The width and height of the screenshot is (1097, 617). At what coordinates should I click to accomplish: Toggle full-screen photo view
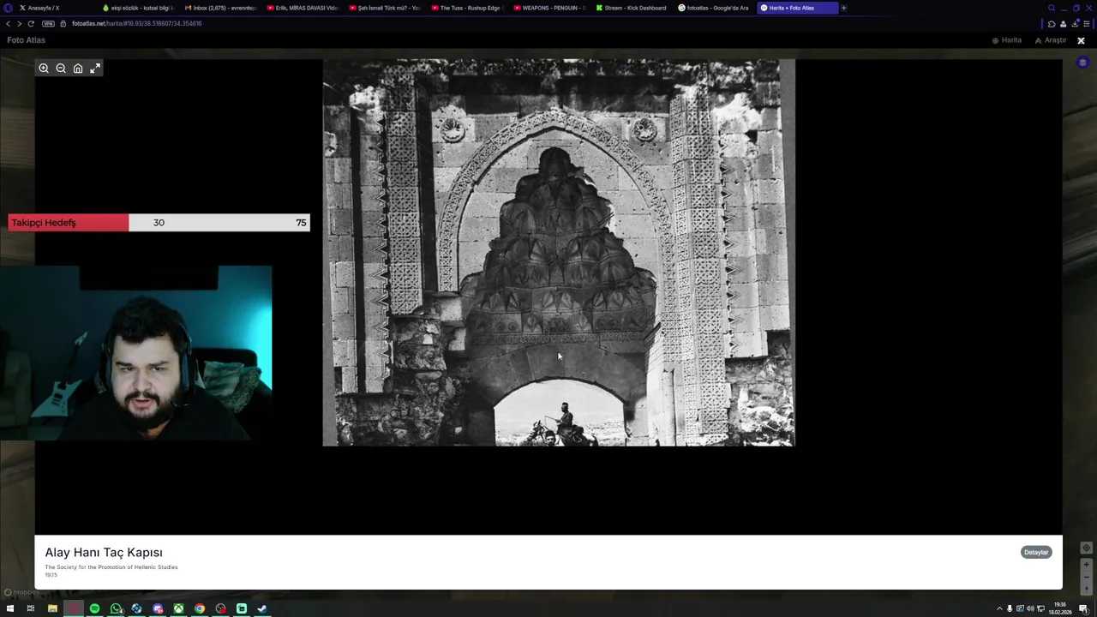[x=95, y=69]
